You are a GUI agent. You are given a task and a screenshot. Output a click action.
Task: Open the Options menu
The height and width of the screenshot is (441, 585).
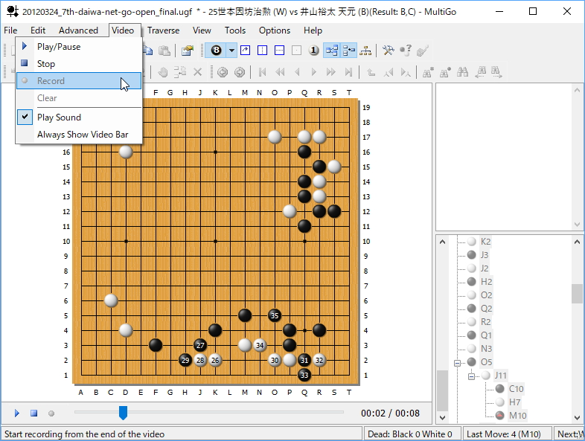tap(275, 30)
